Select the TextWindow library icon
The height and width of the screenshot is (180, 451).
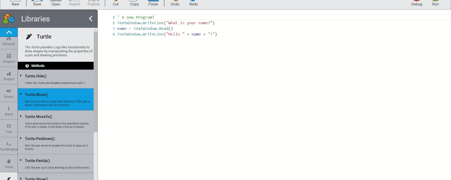pos(9,146)
